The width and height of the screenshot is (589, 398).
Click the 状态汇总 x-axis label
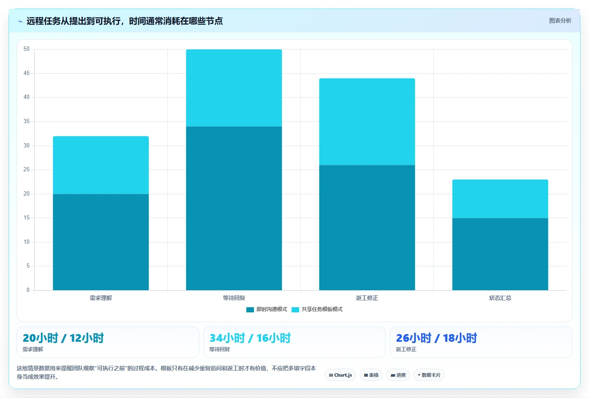(500, 298)
